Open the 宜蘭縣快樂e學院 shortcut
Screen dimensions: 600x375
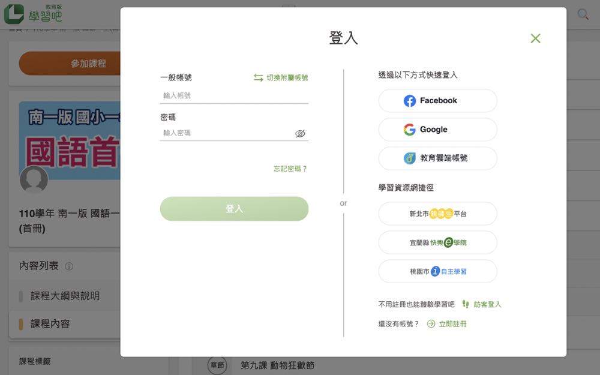(x=437, y=242)
